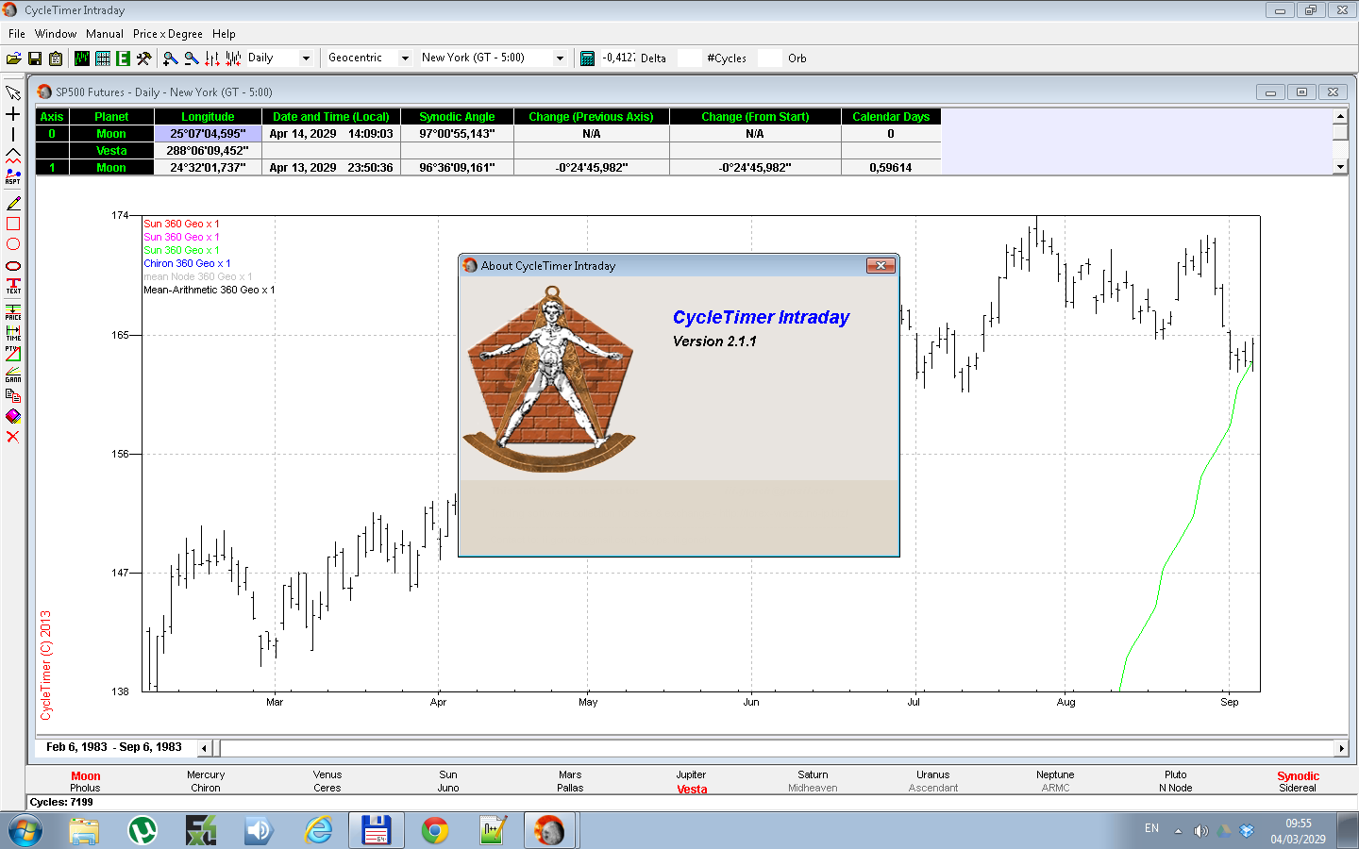1359x849 pixels.
Task: Expand the Daily timeframe dropdown
Action: [306, 58]
